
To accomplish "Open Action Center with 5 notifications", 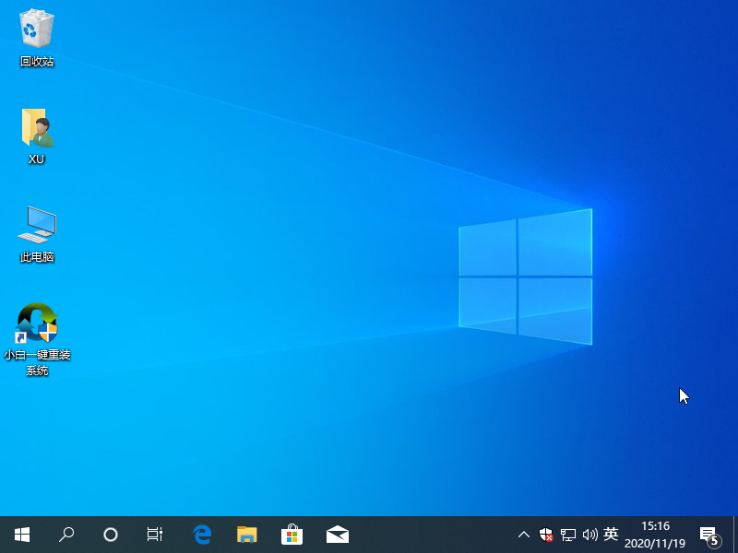I will pyautogui.click(x=709, y=535).
